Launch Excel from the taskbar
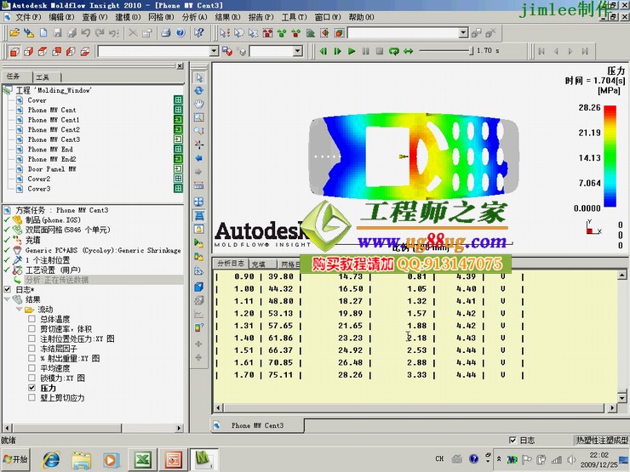 (142, 459)
